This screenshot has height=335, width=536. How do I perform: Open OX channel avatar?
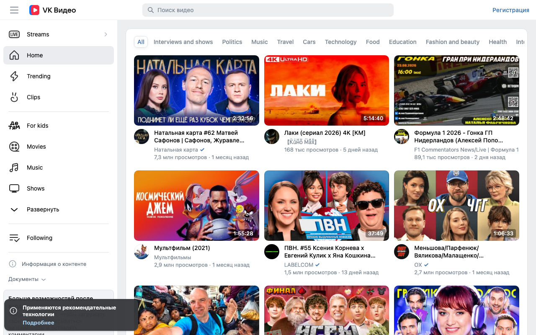point(402,252)
